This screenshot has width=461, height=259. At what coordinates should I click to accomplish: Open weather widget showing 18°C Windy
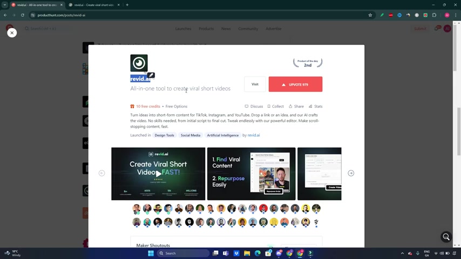[x=12, y=253]
